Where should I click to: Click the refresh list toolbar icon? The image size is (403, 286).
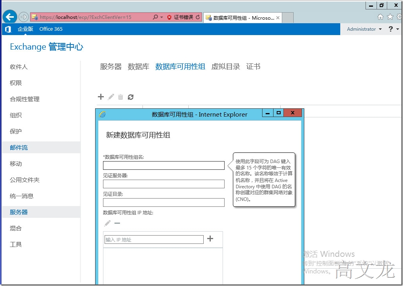coord(131,97)
